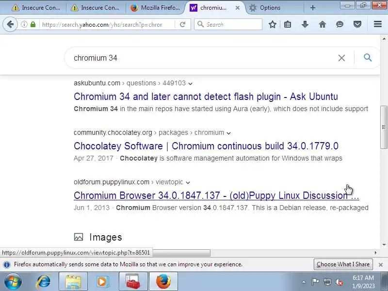388x291 pixels.
Task: Click the scroll up arrow
Action: tap(384, 39)
